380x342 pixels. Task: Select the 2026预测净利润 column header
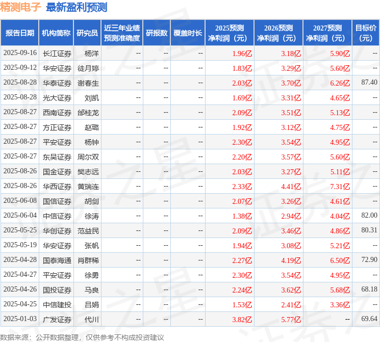click(278, 33)
